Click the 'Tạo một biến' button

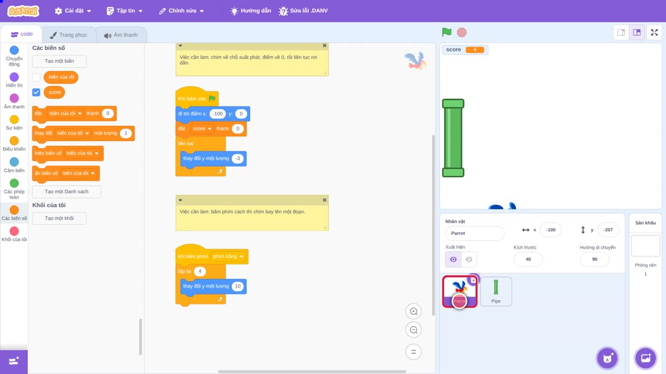point(59,61)
